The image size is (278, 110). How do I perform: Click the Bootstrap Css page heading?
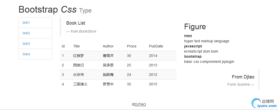click(x=48, y=9)
